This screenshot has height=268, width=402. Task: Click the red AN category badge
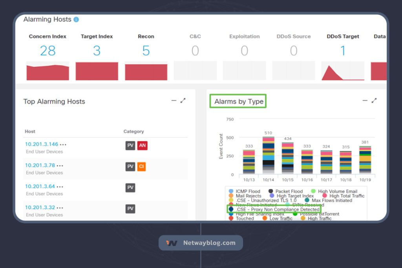143,145
